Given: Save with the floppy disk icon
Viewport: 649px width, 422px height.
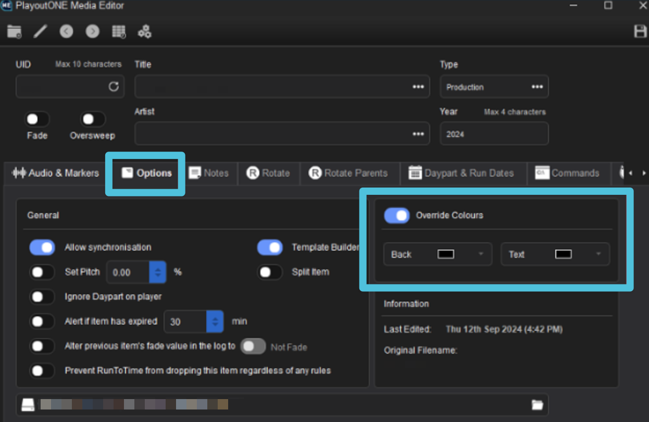Looking at the screenshot, I should [x=640, y=31].
